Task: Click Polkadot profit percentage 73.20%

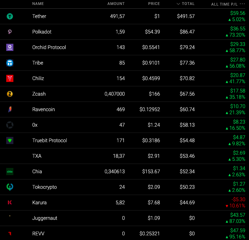Action: 236,35
